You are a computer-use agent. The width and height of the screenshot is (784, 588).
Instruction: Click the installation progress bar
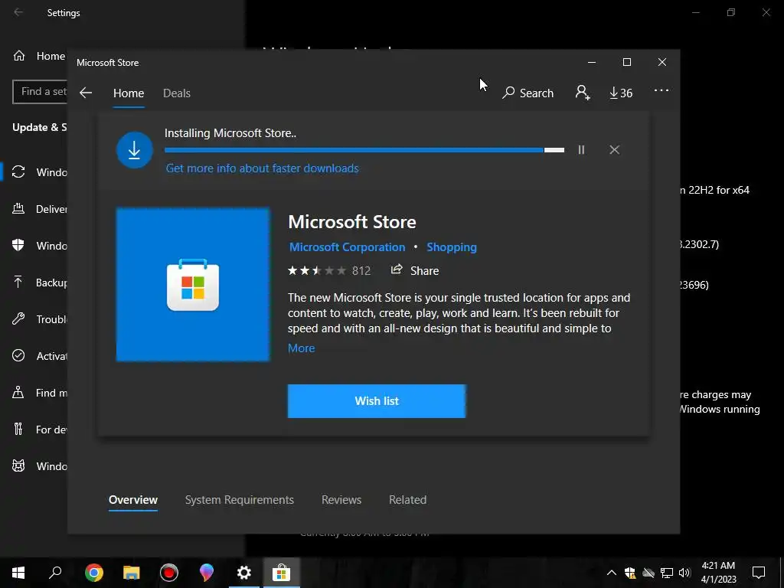(x=364, y=150)
